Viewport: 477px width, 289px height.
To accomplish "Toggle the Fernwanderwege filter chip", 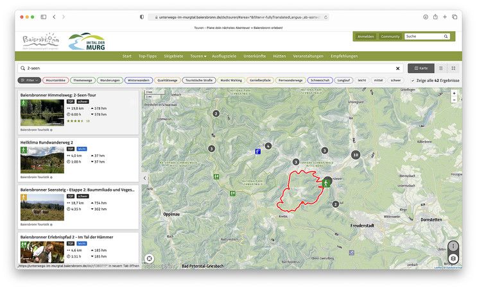I will 291,81.
